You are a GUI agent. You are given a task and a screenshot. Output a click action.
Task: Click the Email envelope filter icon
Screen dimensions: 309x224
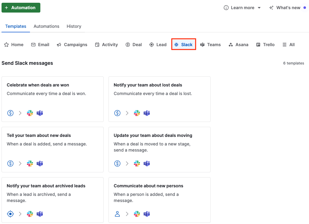pos(34,45)
